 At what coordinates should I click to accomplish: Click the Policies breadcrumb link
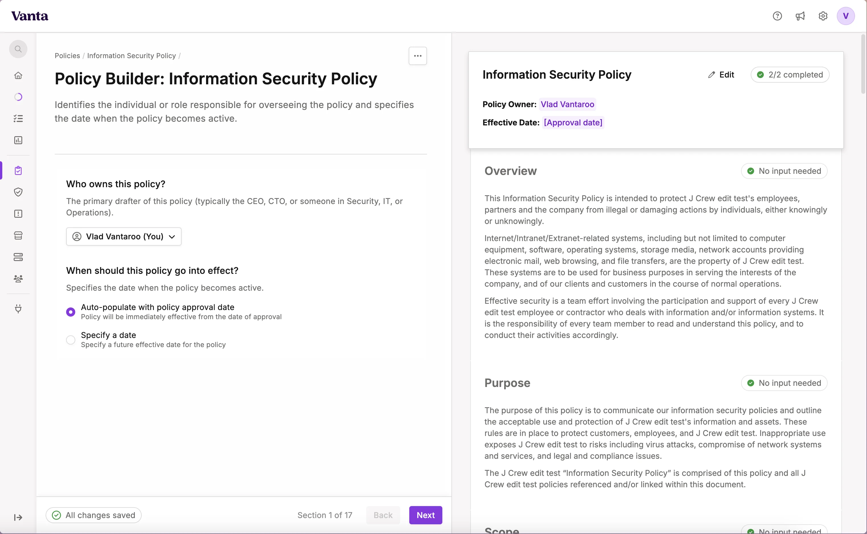pyautogui.click(x=67, y=56)
